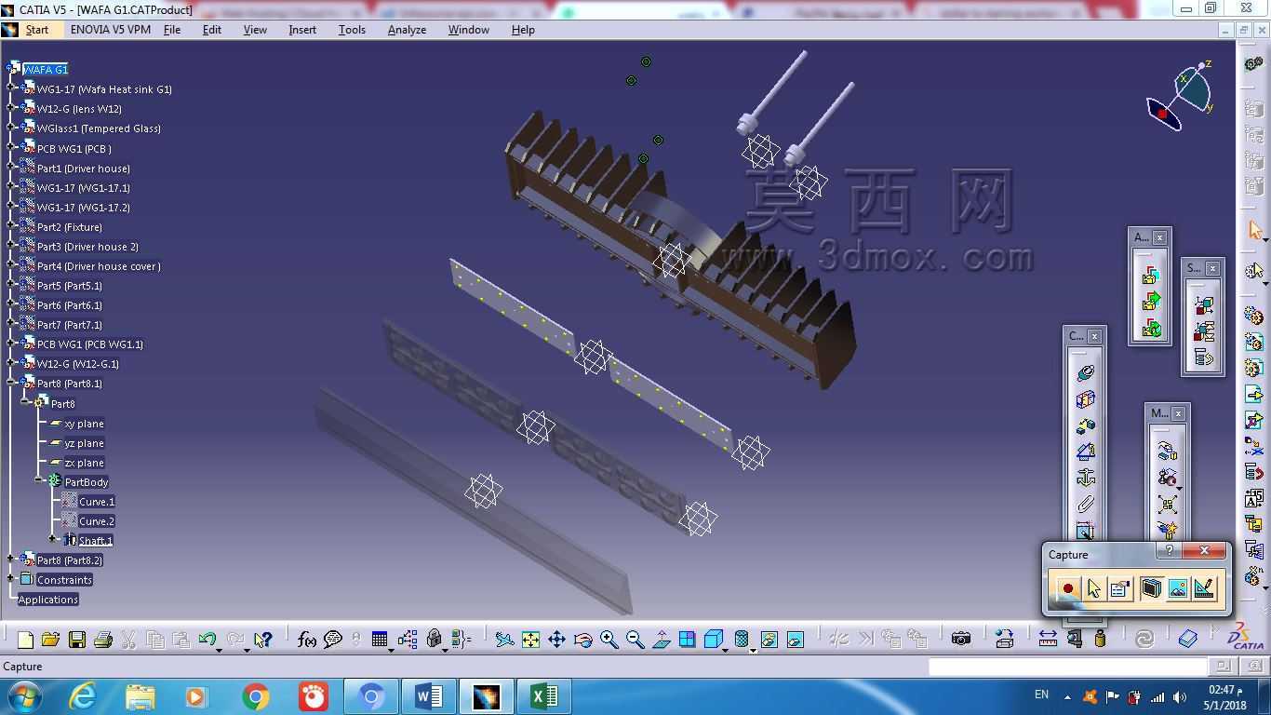Open the Undo history dropdown arrow
1271x715 pixels.
tap(219, 650)
